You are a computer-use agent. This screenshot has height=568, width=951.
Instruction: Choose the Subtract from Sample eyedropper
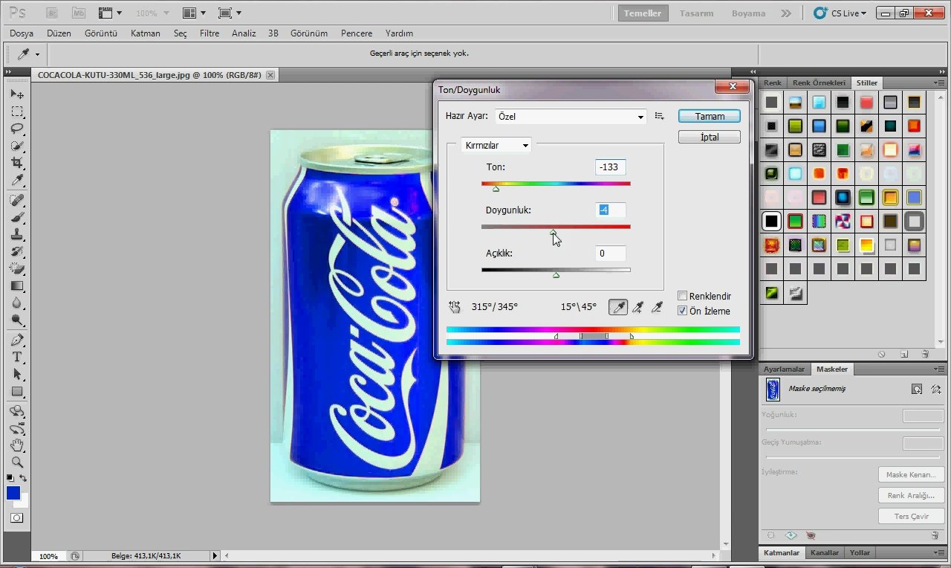pos(657,307)
